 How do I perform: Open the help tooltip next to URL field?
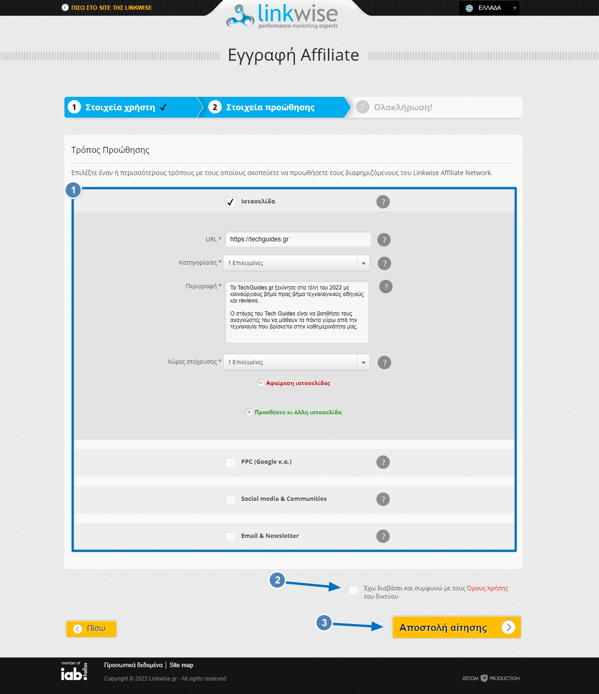click(x=384, y=240)
